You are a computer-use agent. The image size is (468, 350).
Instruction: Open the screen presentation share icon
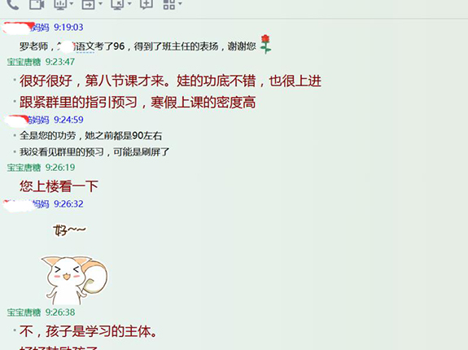[60, 4]
